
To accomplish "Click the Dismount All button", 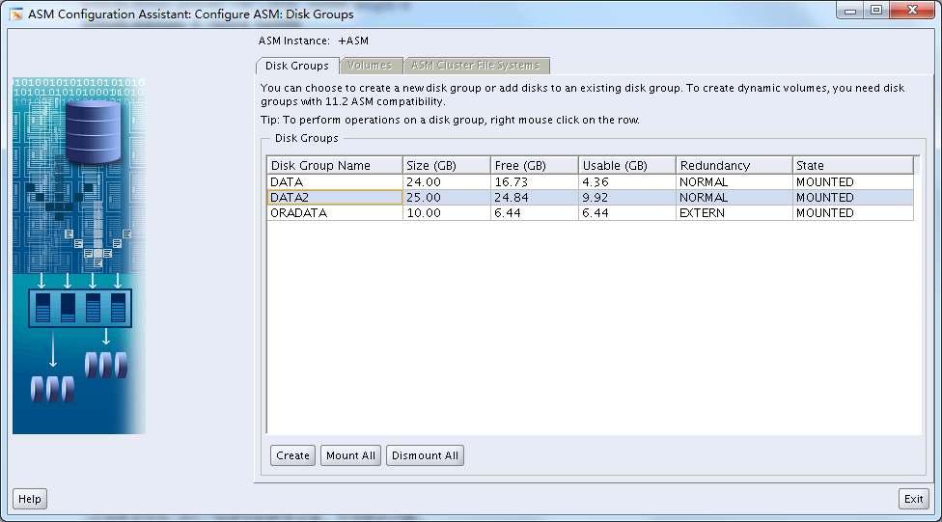I will pyautogui.click(x=425, y=455).
